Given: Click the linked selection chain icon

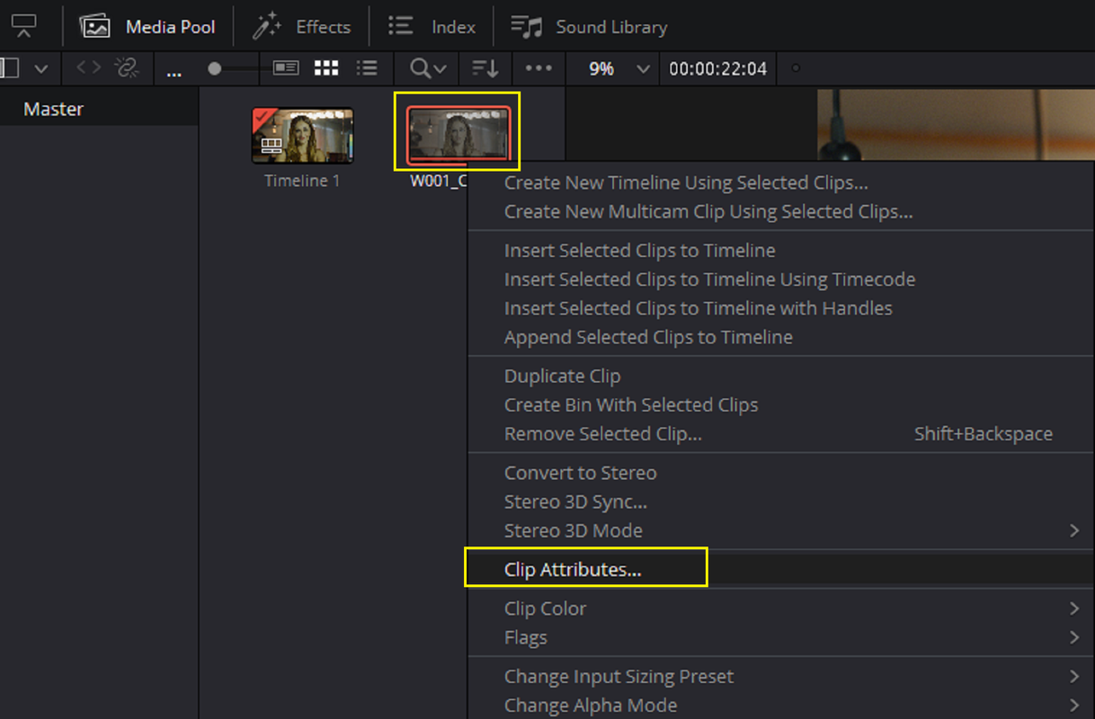Looking at the screenshot, I should (x=126, y=68).
